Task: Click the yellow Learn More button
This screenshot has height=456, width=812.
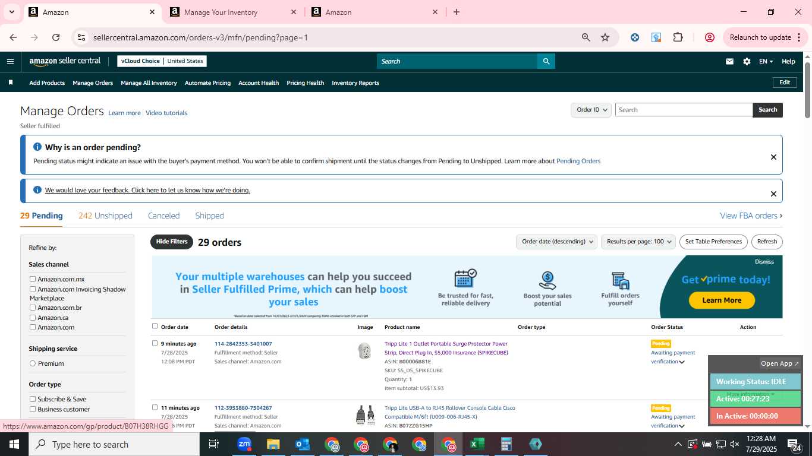Action: (x=722, y=300)
